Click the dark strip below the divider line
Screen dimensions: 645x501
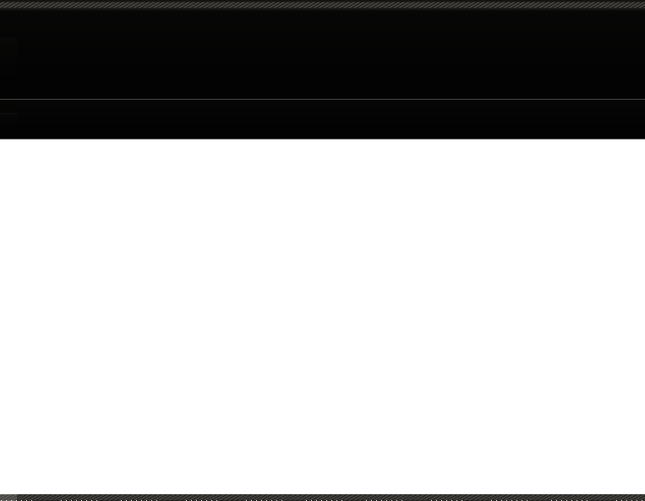[x=323, y=119]
